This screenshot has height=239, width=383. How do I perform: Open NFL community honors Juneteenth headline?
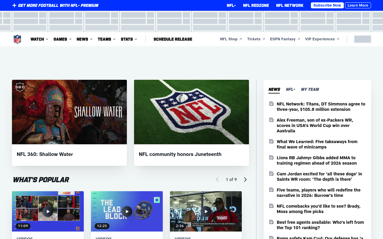click(180, 154)
